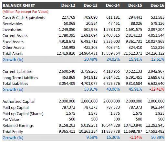Select the Total Assets growth cell 20.49%
Viewport: 166px width, 142px height.
(91, 59)
